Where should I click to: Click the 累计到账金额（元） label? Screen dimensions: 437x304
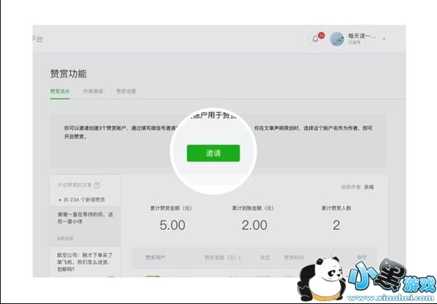pos(253,208)
